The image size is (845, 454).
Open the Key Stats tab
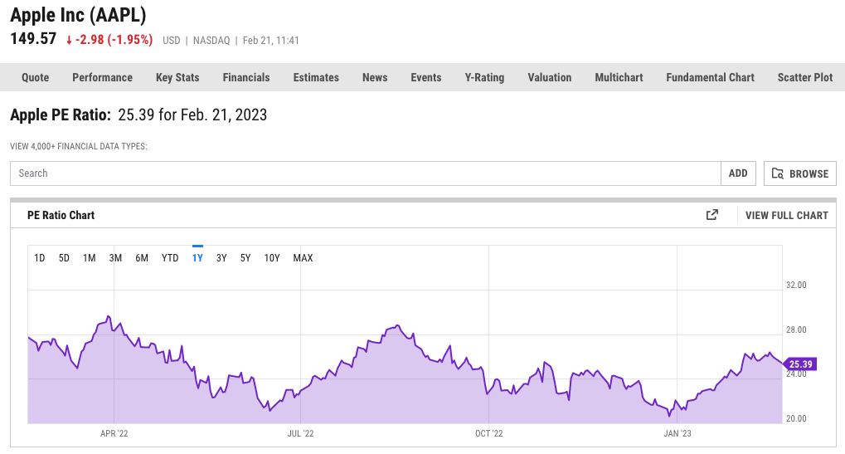click(177, 77)
